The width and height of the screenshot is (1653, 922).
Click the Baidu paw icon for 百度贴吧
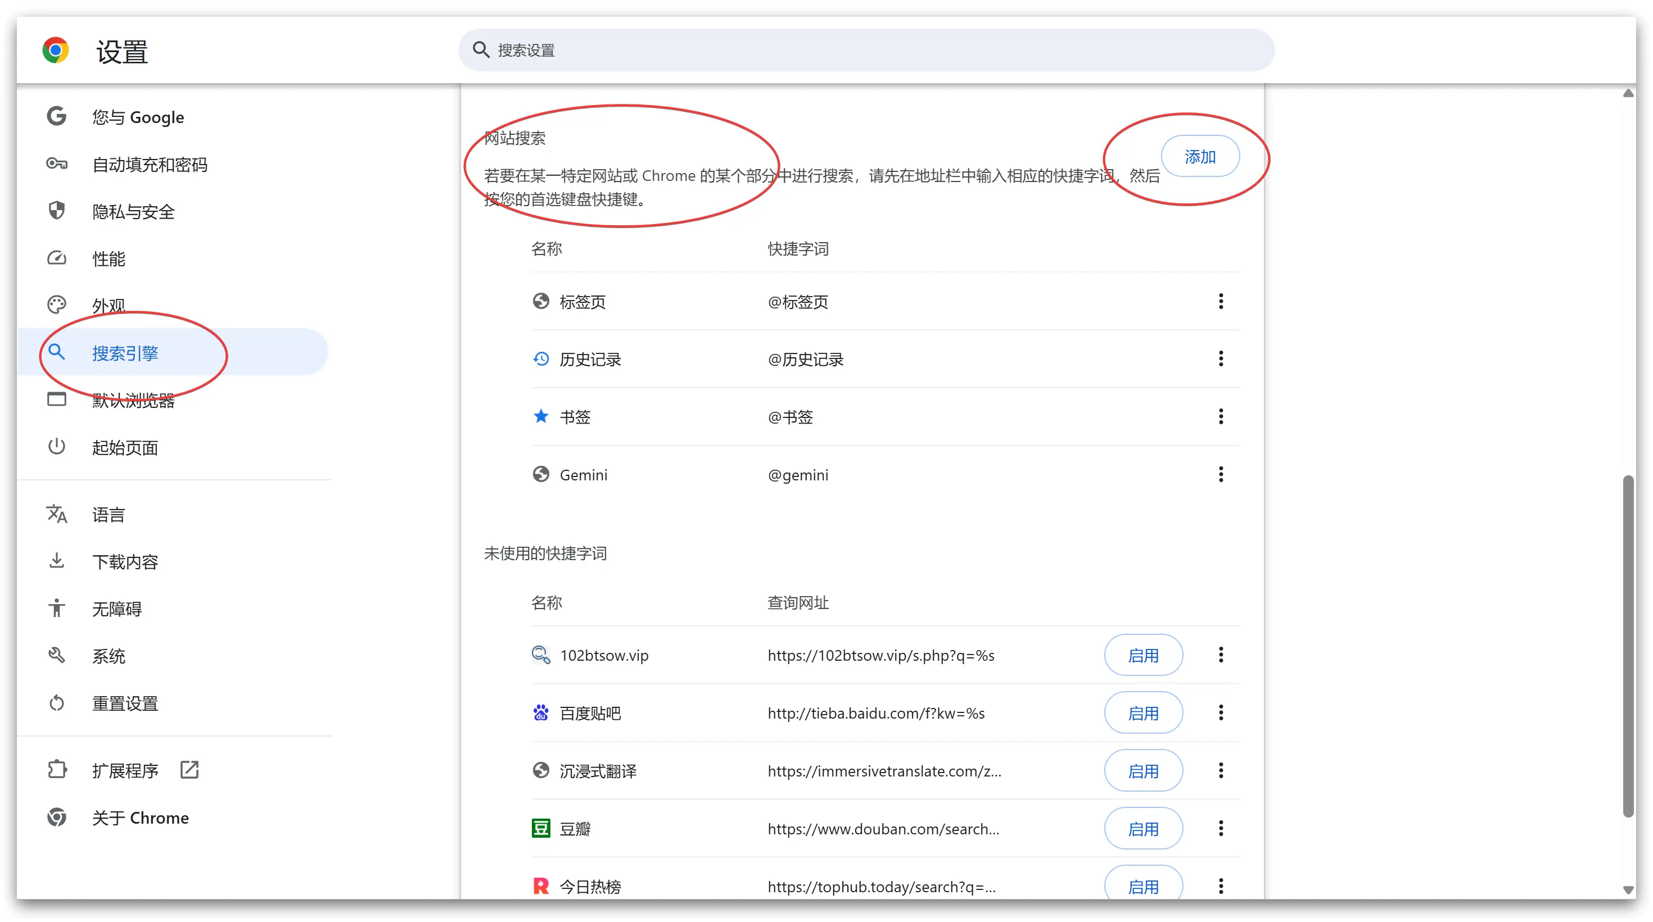(x=541, y=712)
